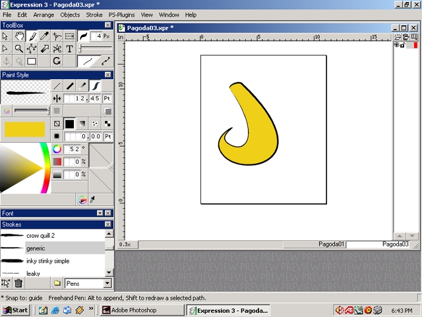Set fill to checkerboard transparency
Screen dimensions: 422x317
tap(107, 123)
